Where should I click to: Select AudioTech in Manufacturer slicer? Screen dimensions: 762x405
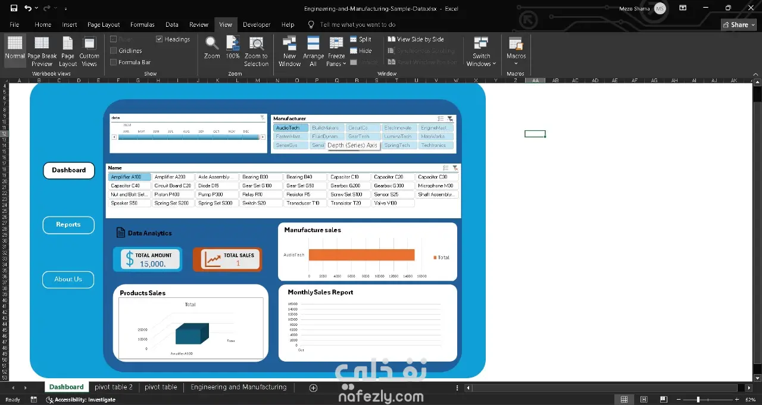[x=291, y=128]
